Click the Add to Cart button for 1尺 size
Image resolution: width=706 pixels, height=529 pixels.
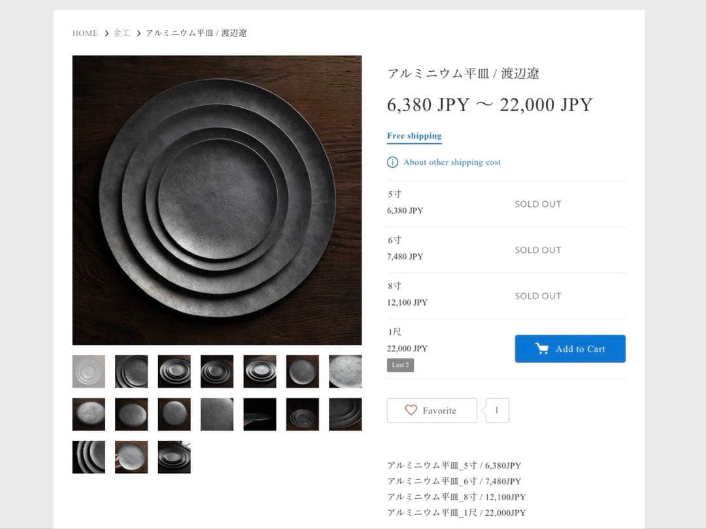(x=570, y=348)
